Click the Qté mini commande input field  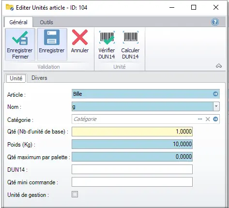(132, 182)
